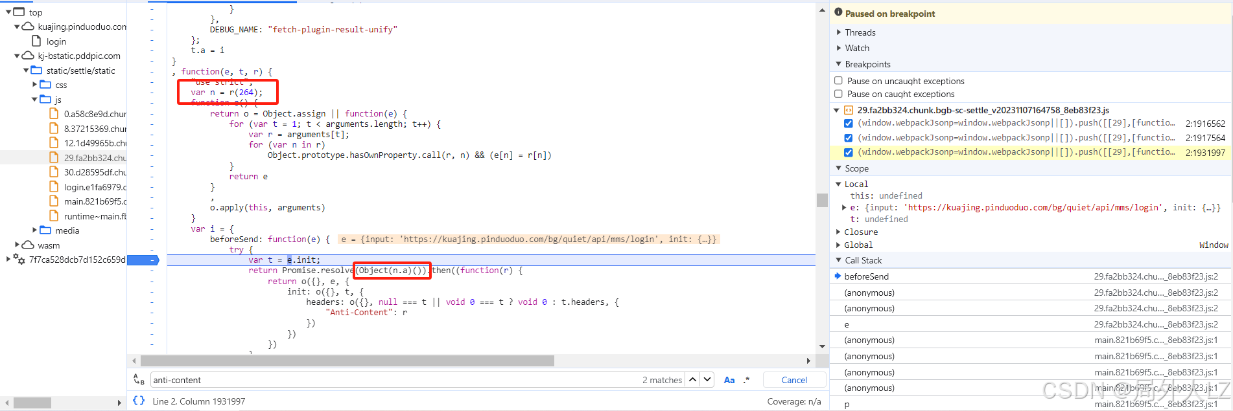The image size is (1233, 411).
Task: Expand the Threads section
Action: click(x=839, y=32)
